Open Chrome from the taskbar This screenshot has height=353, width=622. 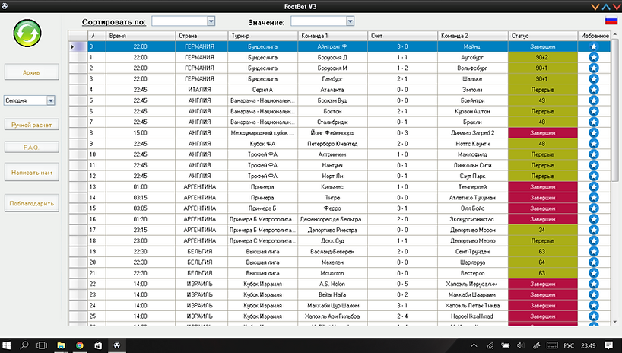(79, 345)
